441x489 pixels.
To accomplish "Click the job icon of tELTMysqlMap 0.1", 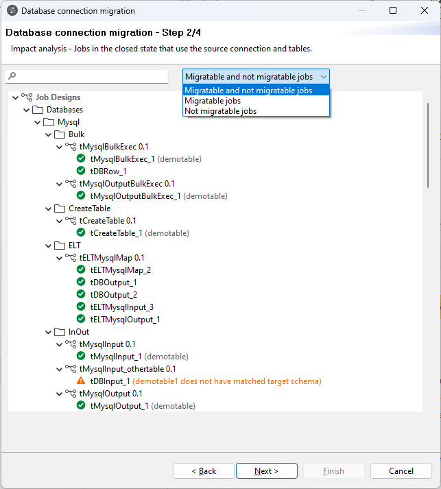I will [x=71, y=258].
